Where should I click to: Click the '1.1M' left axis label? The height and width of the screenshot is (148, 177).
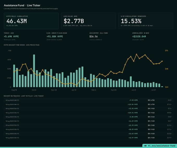[x=10, y=50]
